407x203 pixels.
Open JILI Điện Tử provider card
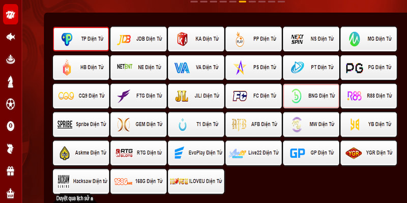coord(196,96)
